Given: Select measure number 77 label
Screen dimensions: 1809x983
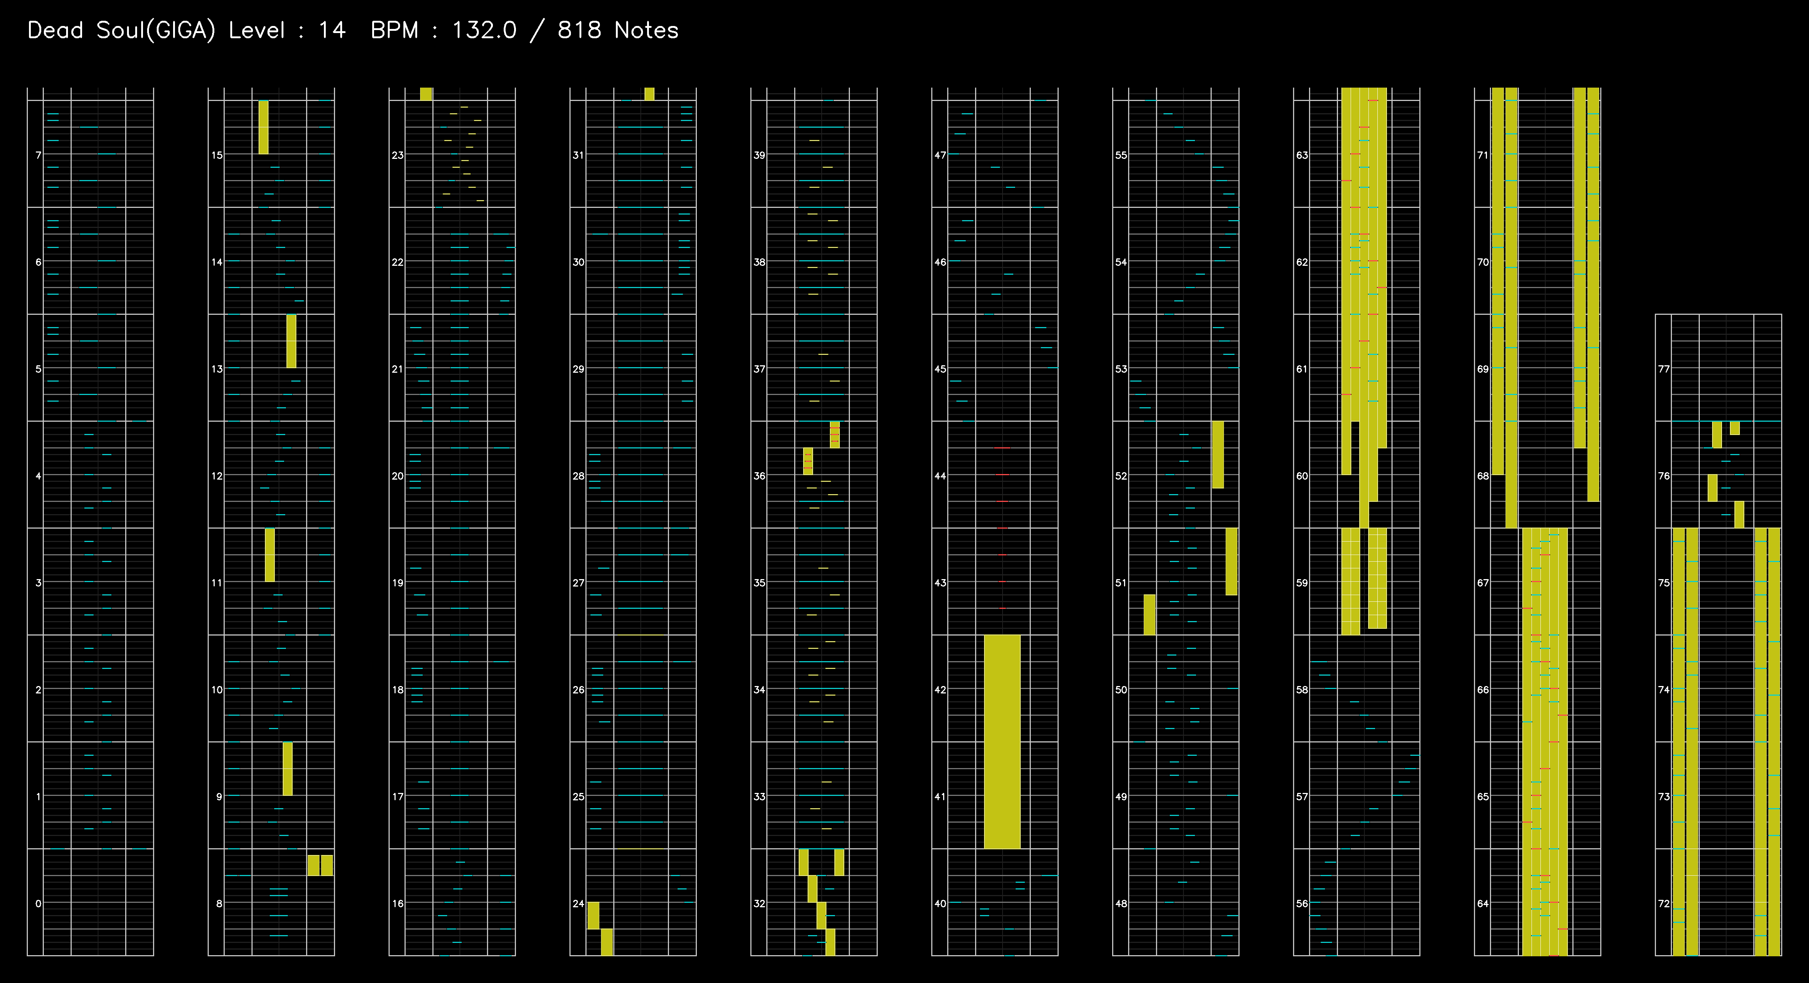Looking at the screenshot, I should [1664, 369].
